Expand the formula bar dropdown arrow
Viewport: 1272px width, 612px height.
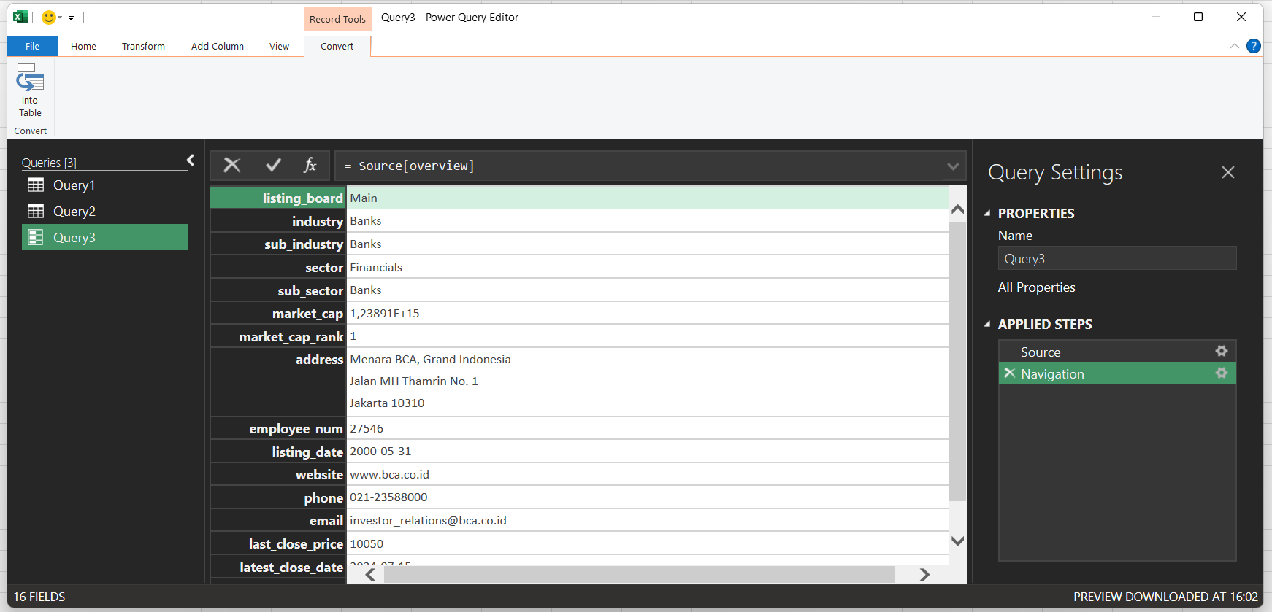pyautogui.click(x=953, y=166)
